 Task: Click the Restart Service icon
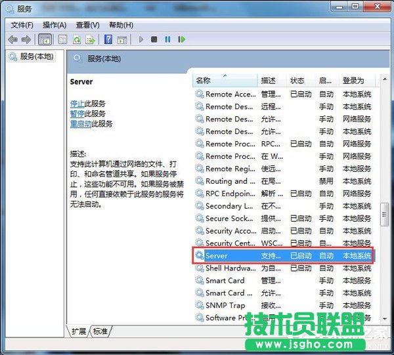coord(181,39)
